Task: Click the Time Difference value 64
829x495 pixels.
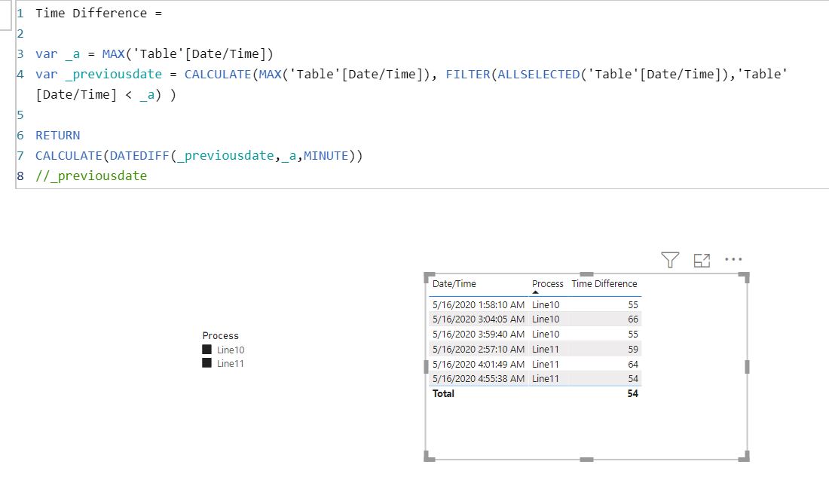Action: 633,364
